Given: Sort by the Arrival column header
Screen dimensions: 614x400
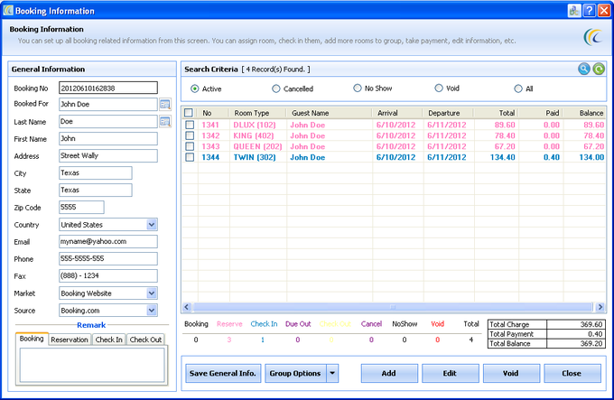Looking at the screenshot, I should (397, 113).
